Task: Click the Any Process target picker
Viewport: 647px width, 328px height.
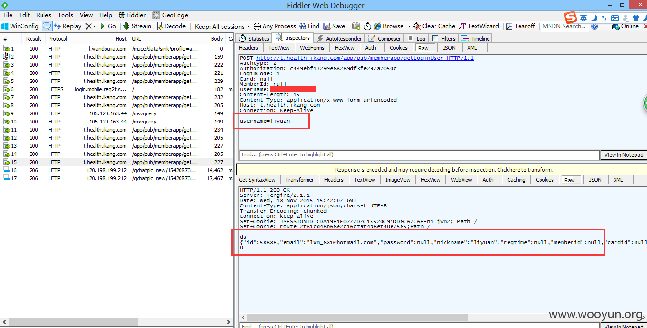Action: point(275,26)
